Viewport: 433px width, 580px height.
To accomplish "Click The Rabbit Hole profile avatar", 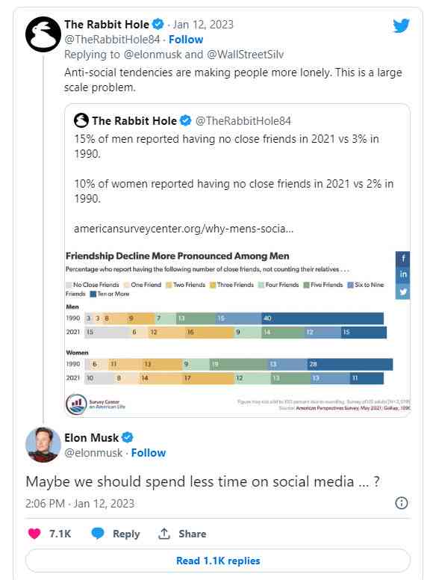I will 43,34.
